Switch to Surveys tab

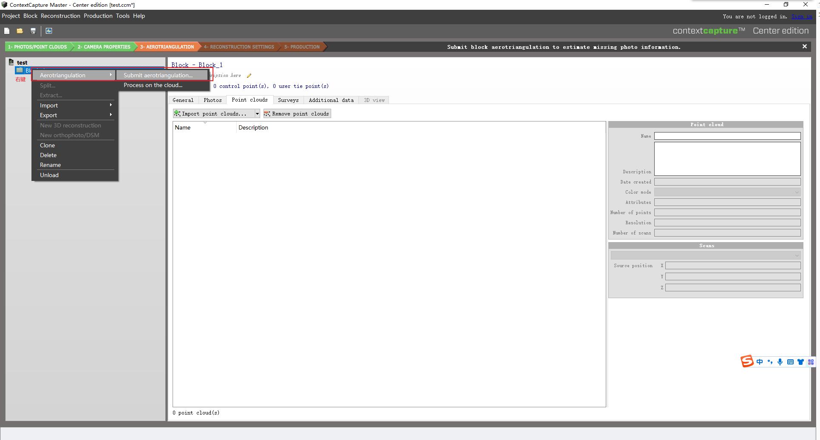coord(288,100)
